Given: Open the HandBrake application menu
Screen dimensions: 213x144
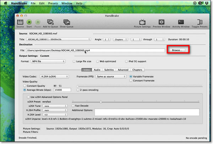Looking at the screenshot, I should click(19, 3).
